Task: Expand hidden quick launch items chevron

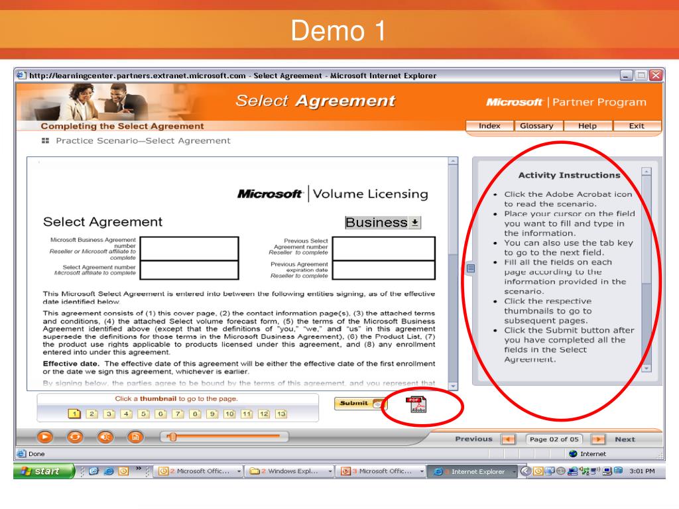Action: point(139,468)
